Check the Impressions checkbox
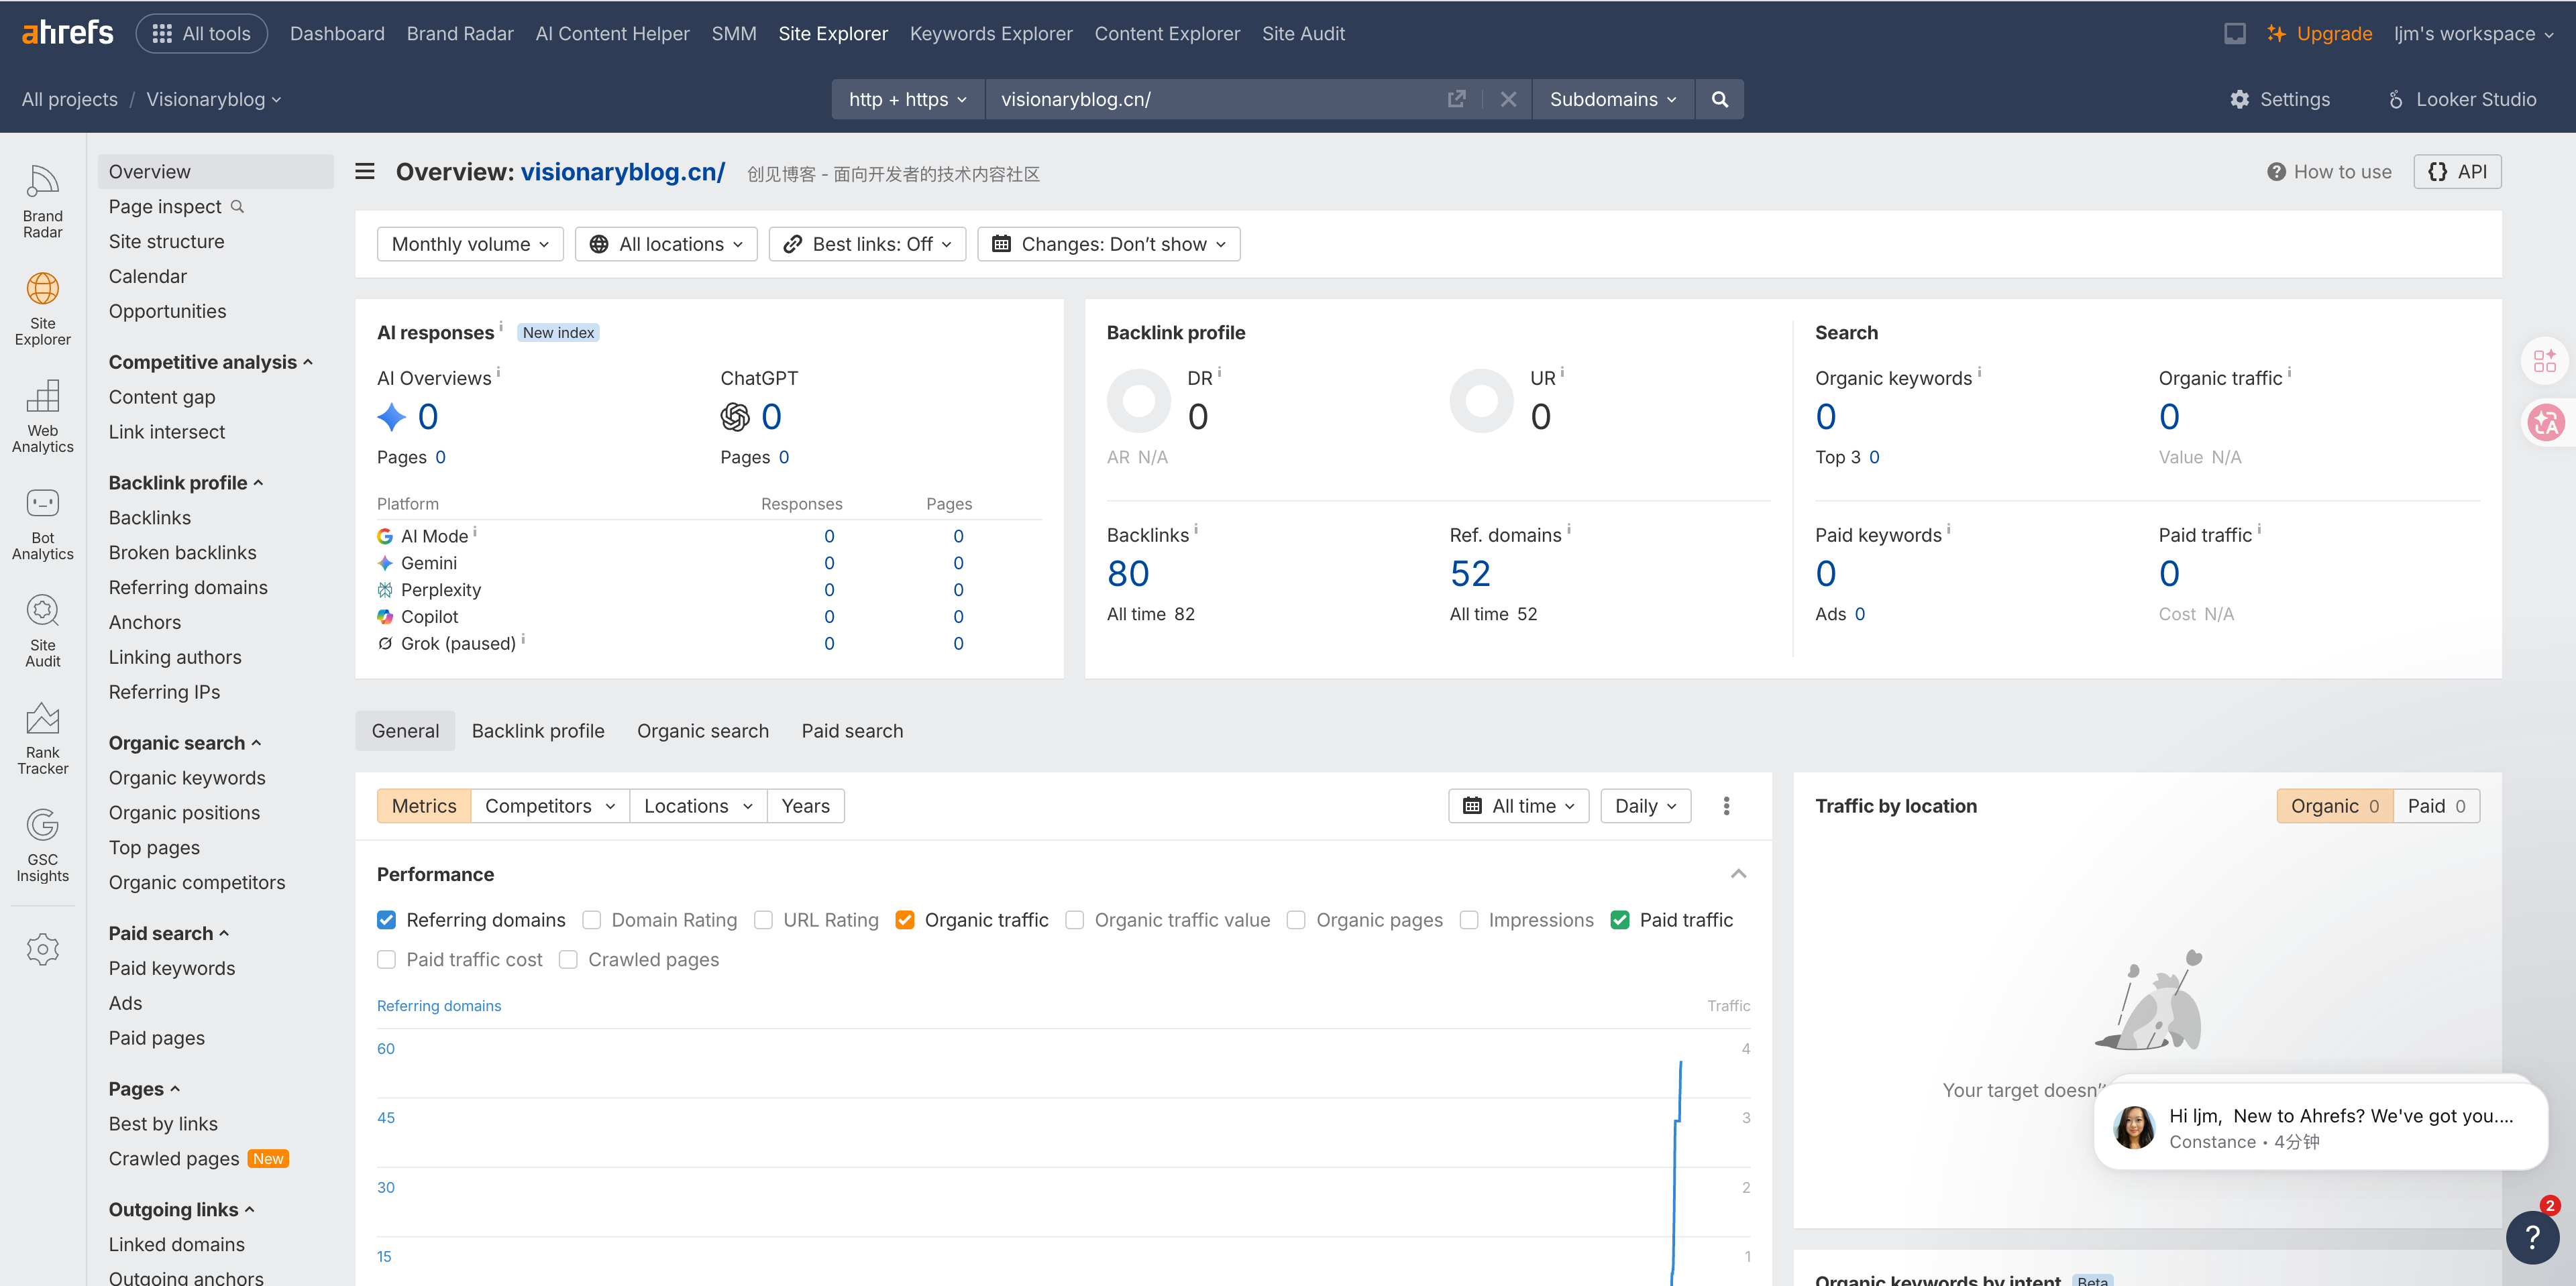The height and width of the screenshot is (1286, 2576). 1469,919
